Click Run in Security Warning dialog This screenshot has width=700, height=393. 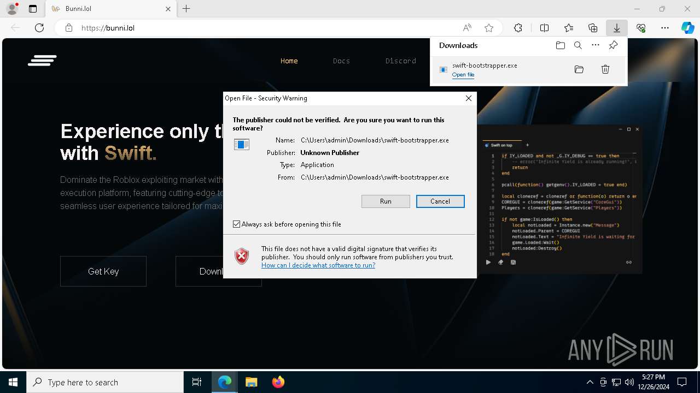(x=386, y=201)
